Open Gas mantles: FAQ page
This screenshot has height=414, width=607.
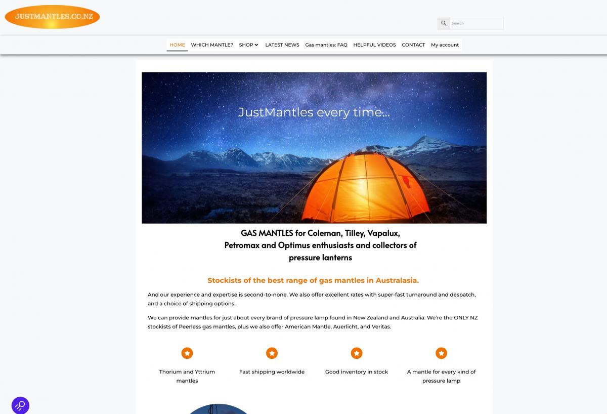326,45
